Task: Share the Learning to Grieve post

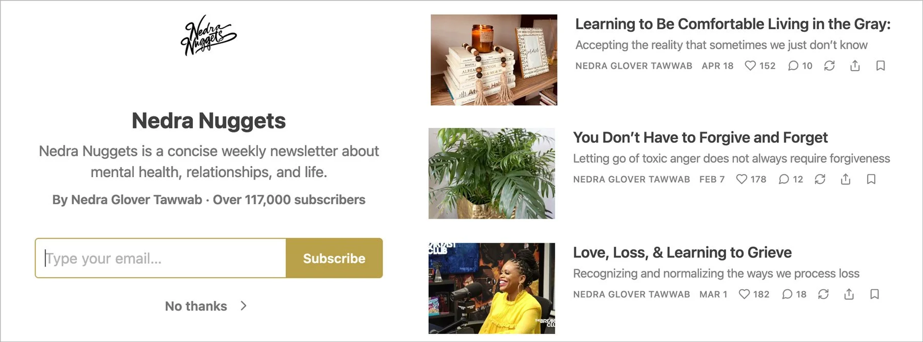Action: [849, 294]
